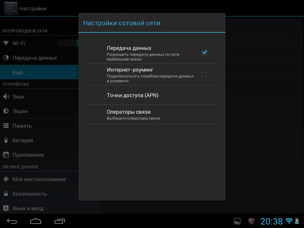This screenshot has height=228, width=304.
Task: Tap the Безопасность lock icon
Action: (x=6, y=194)
